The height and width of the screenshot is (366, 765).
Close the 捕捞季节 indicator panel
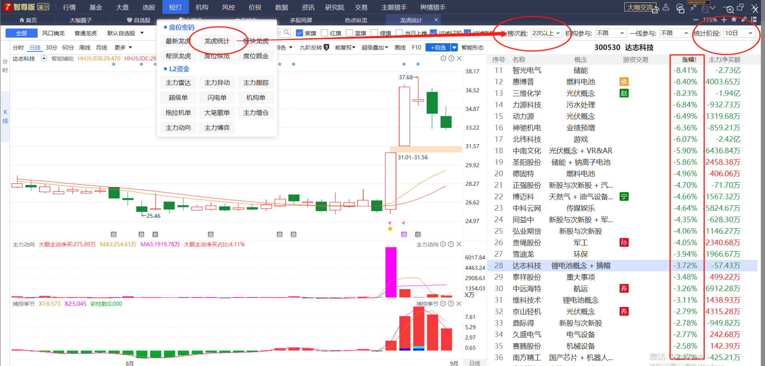coord(459,304)
